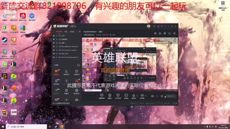Toggle lock on the NBA 2K21 source

click(57, 54)
